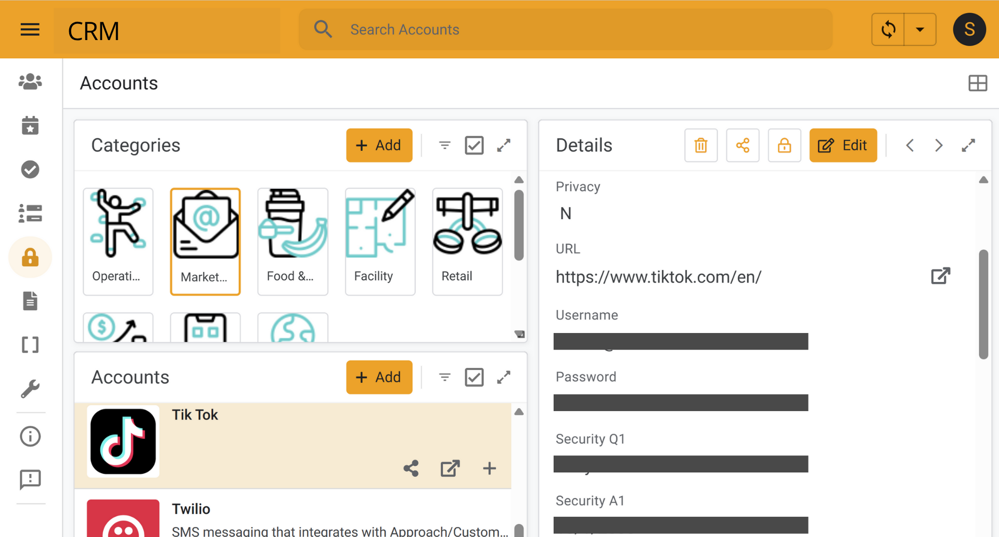This screenshot has height=537, width=999.
Task: Expand the Categories panel
Action: point(504,145)
